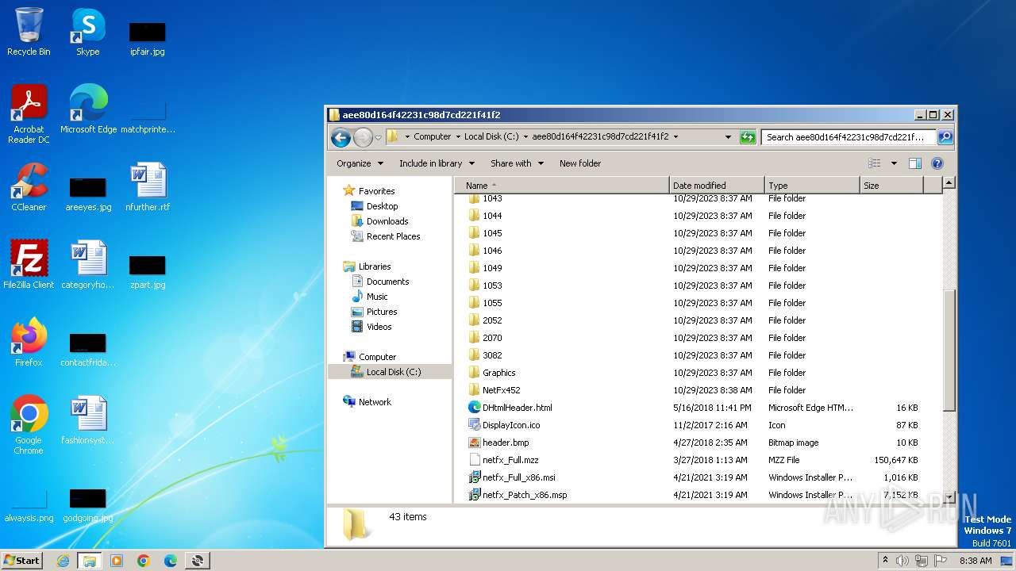
Task: Expand address bar history dropdown
Action: [x=728, y=137]
